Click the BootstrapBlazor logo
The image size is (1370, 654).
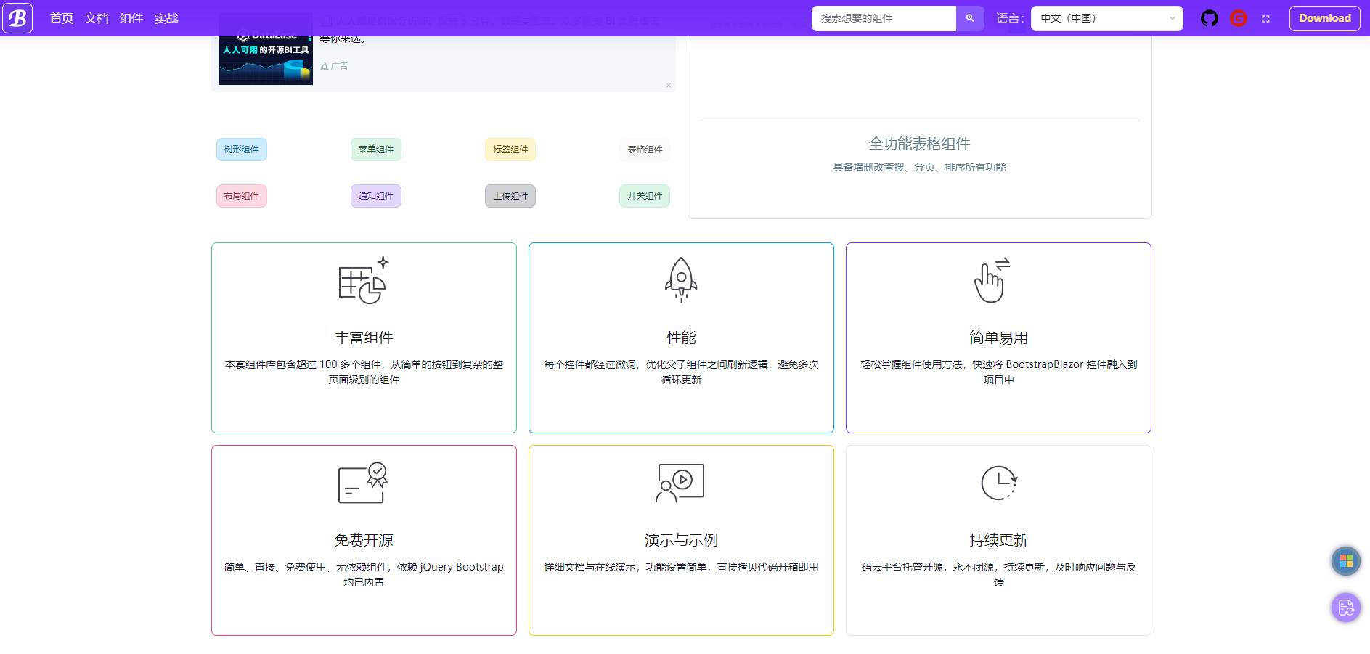point(17,18)
